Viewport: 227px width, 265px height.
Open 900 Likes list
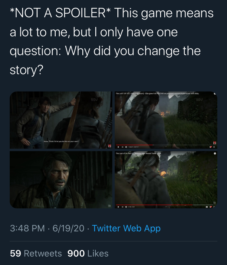tap(88, 253)
